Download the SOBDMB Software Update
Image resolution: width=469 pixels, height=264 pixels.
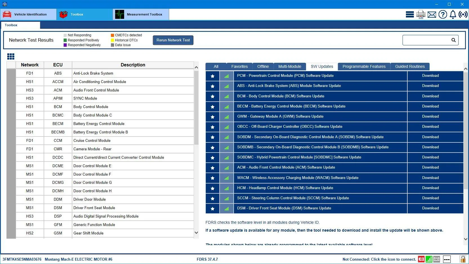430,147
